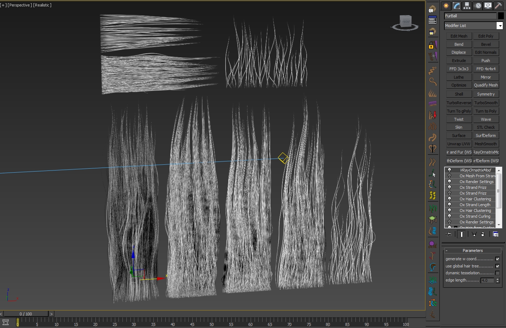Remove modifier with the trash bin icon

[483, 234]
